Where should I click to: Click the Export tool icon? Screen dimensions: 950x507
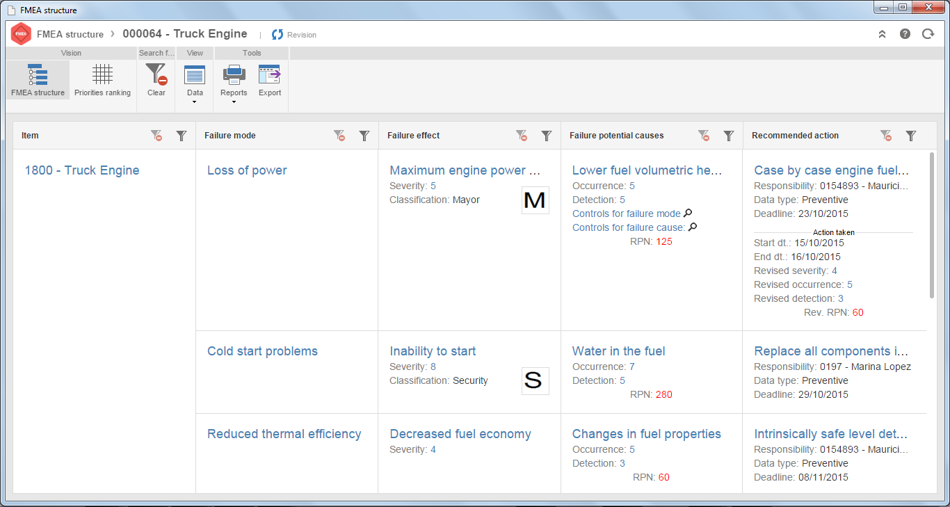coord(270,80)
